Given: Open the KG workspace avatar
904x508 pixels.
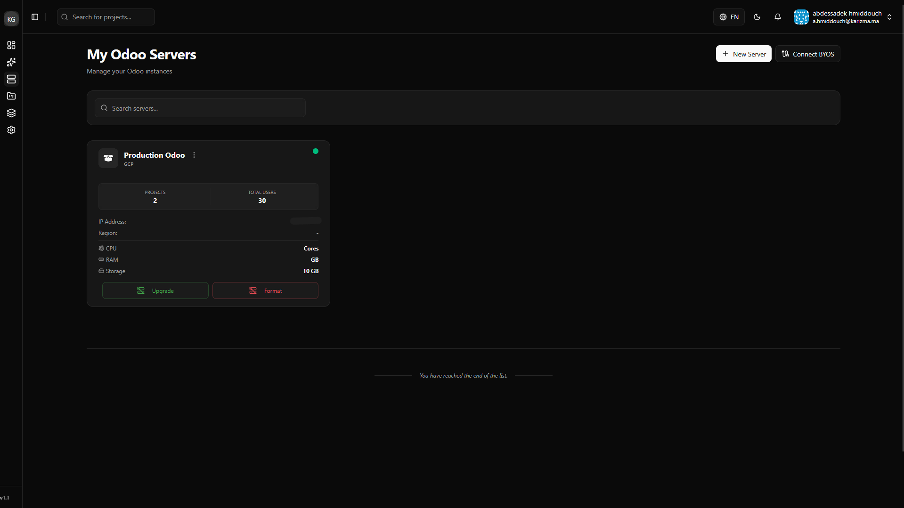Looking at the screenshot, I should coord(11,19).
